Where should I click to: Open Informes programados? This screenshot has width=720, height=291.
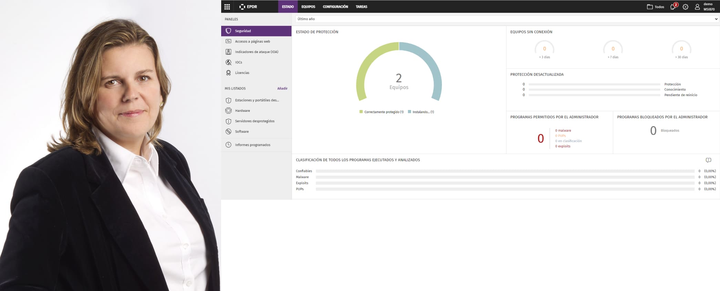pos(253,145)
